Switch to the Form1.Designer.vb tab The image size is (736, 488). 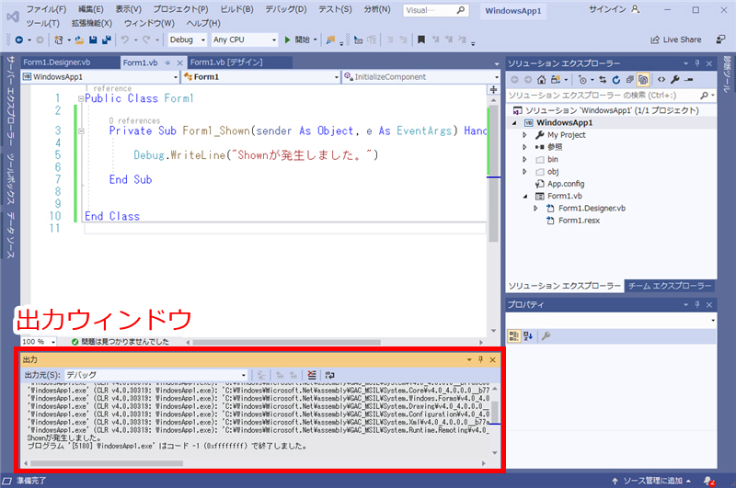click(57, 62)
